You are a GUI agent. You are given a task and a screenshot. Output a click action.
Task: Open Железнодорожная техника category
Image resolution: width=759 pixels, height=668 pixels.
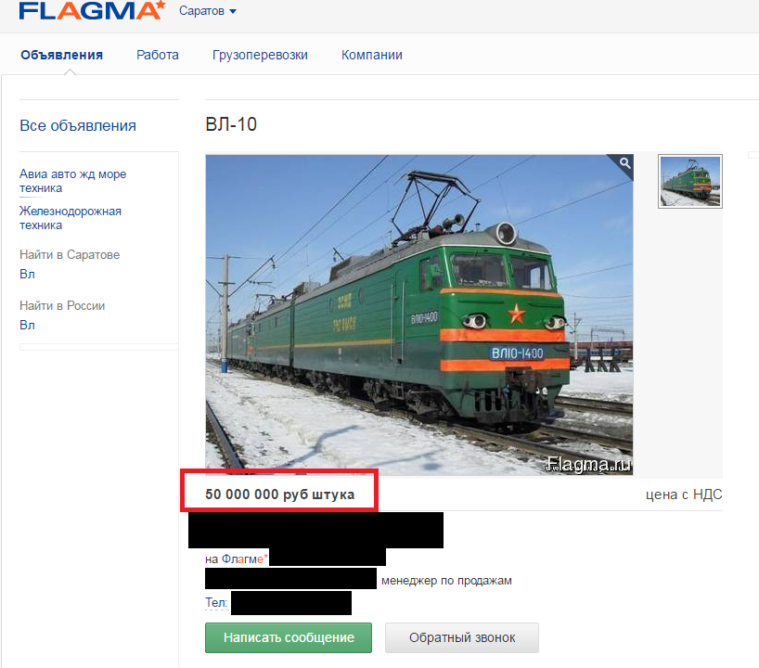[71, 218]
